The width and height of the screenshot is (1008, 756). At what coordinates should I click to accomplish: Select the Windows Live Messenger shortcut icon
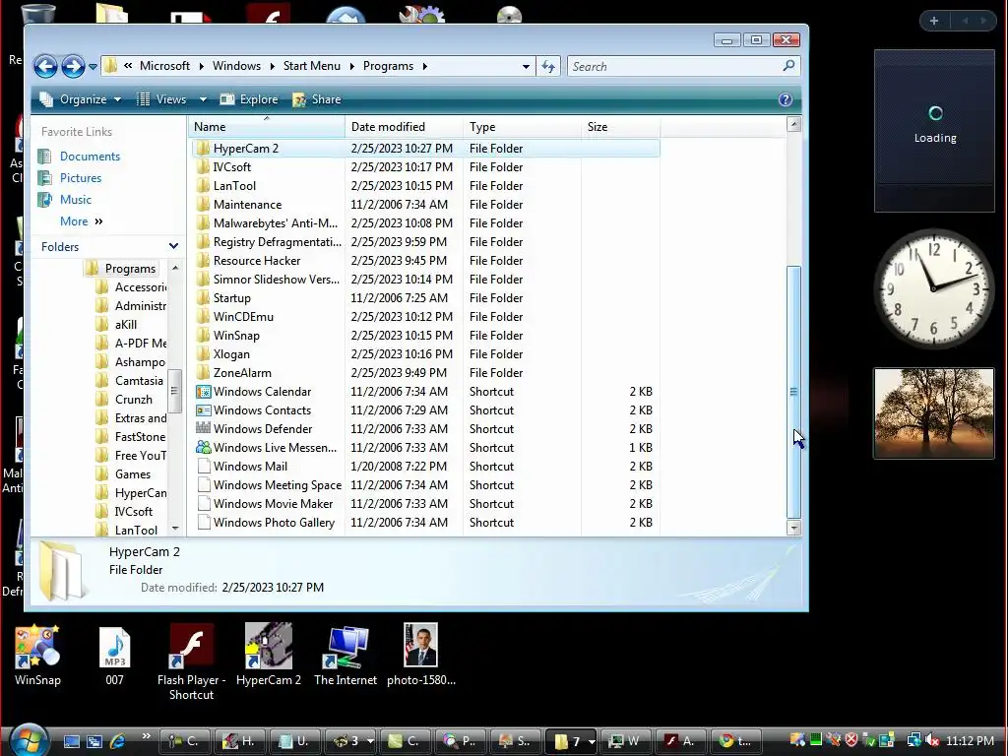click(x=203, y=448)
